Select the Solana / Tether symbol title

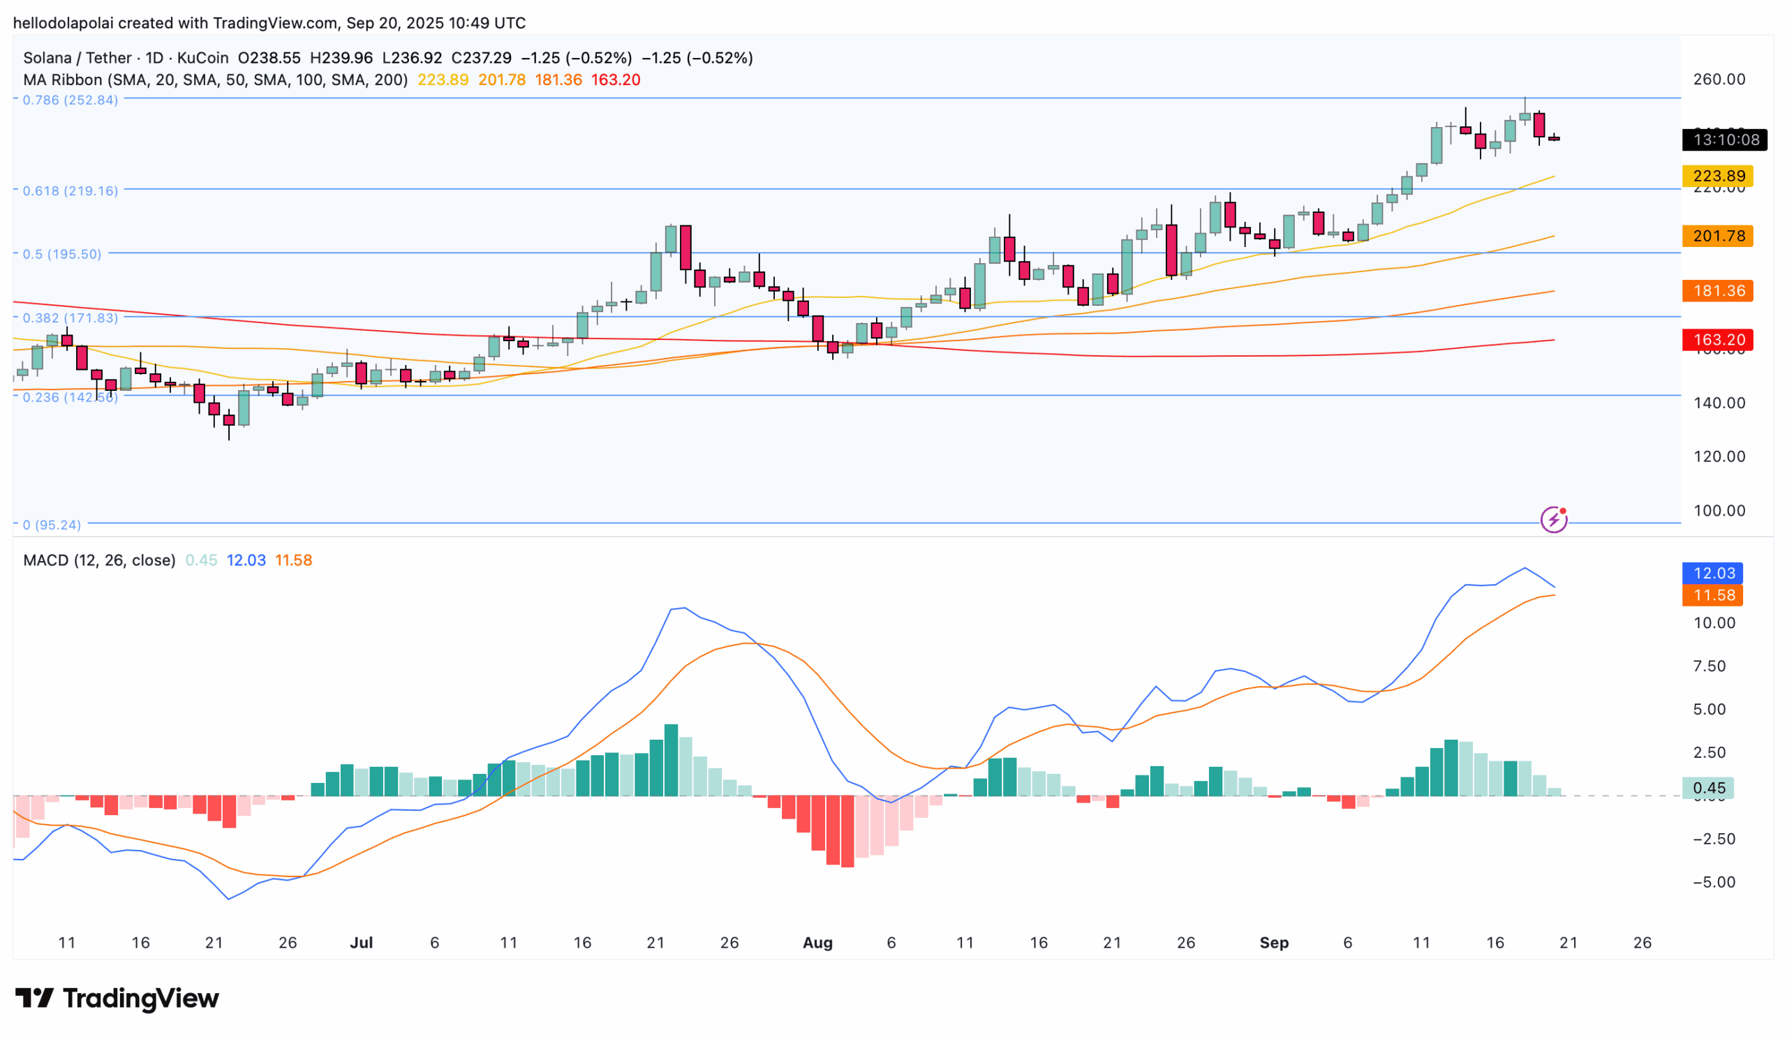pyautogui.click(x=77, y=58)
